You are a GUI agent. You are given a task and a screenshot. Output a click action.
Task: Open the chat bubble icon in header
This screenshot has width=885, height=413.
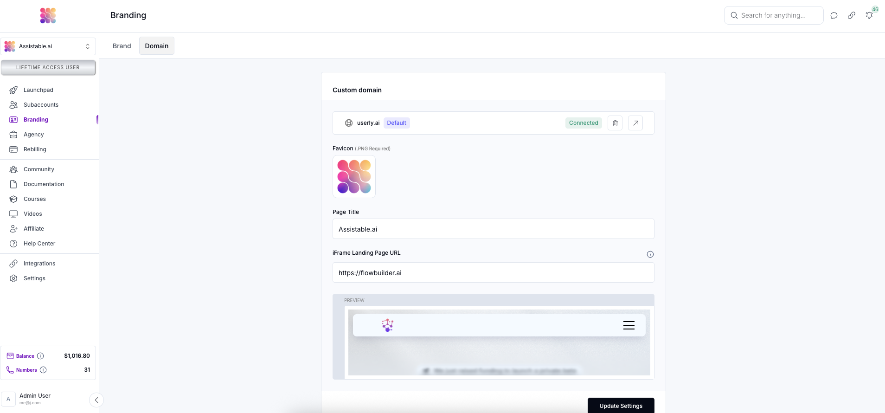(x=834, y=15)
